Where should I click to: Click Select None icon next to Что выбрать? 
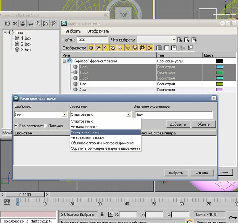click(x=186, y=40)
